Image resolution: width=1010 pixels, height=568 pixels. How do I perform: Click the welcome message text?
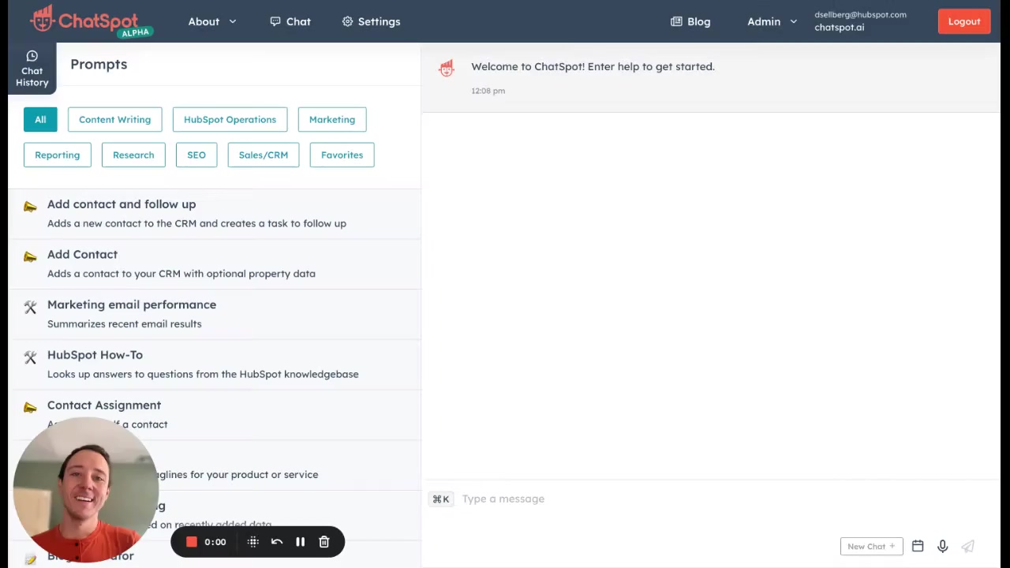593,66
